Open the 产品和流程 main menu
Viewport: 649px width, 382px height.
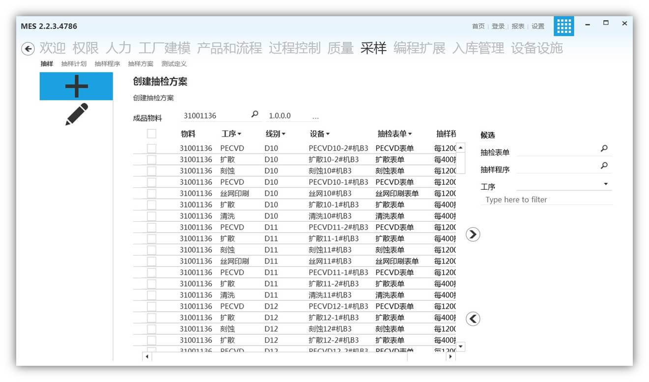point(229,48)
